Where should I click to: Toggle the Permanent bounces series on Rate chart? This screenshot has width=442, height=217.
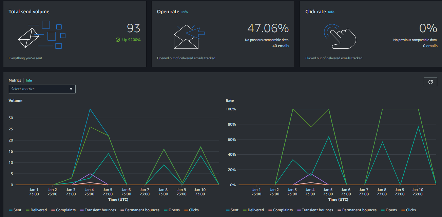(357, 210)
